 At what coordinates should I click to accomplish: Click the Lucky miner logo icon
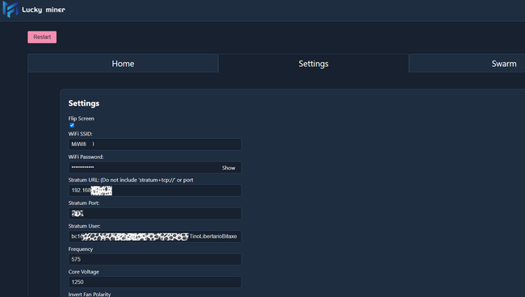pos(10,9)
